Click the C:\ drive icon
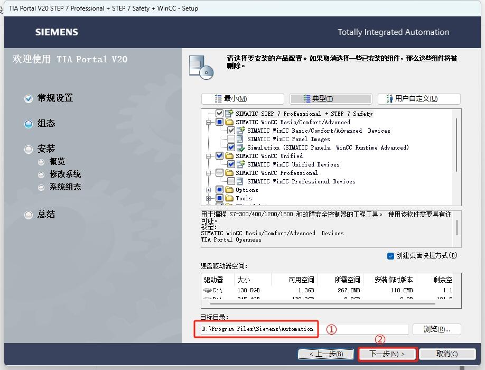 [208, 290]
